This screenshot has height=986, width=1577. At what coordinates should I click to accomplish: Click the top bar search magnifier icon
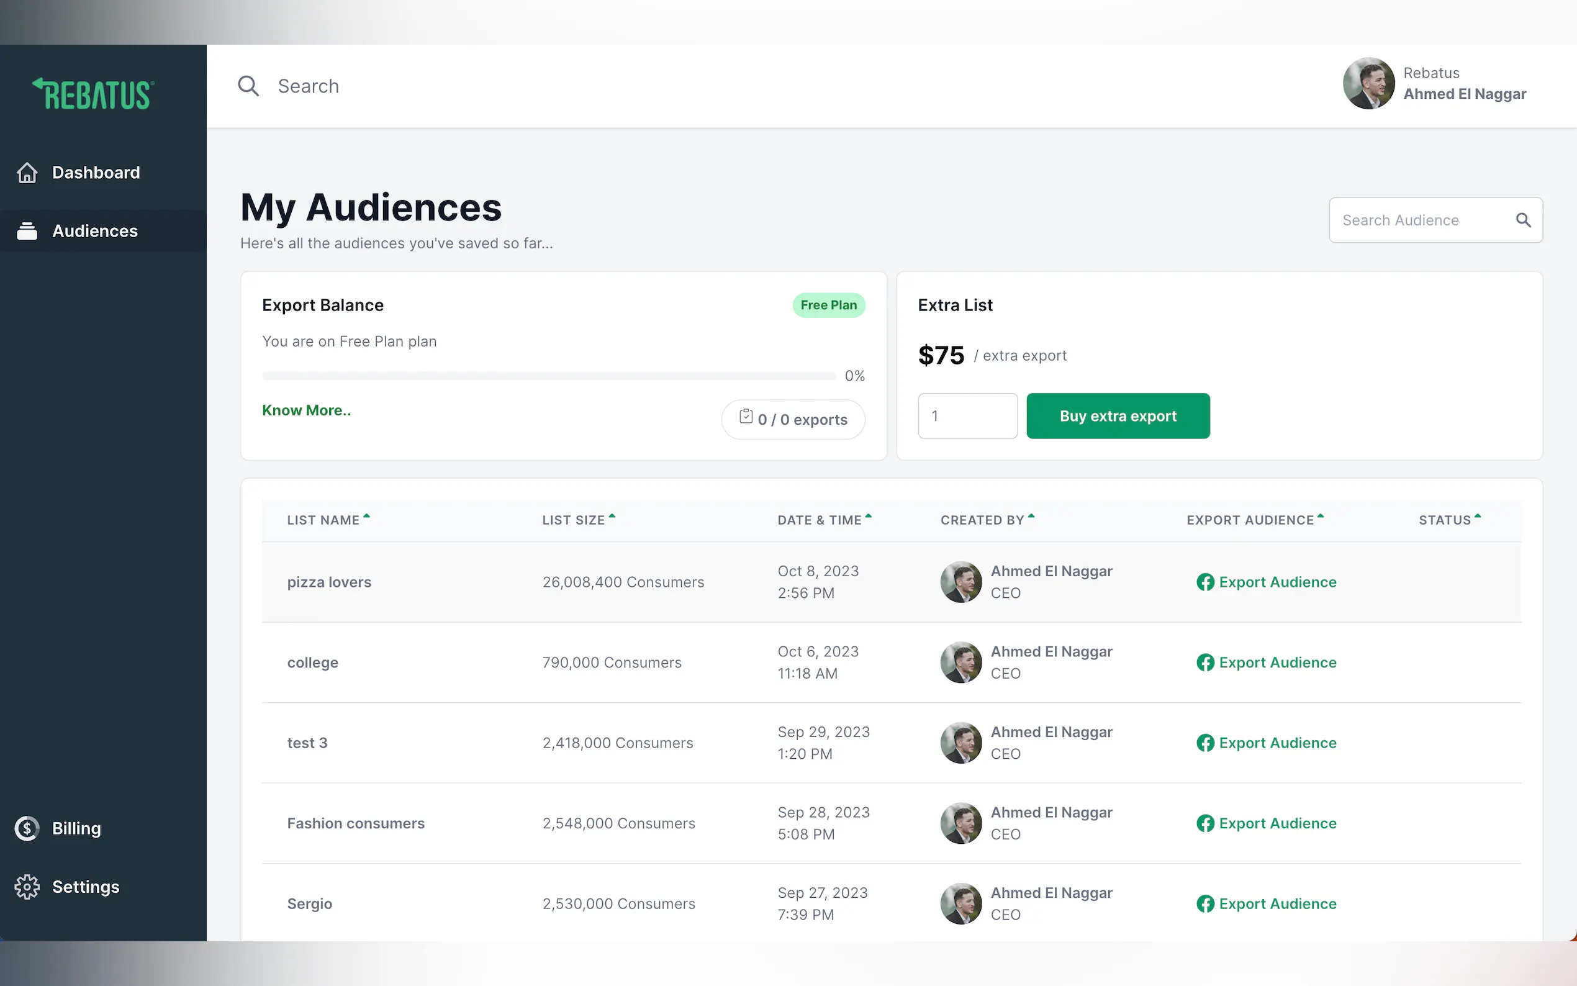tap(248, 86)
